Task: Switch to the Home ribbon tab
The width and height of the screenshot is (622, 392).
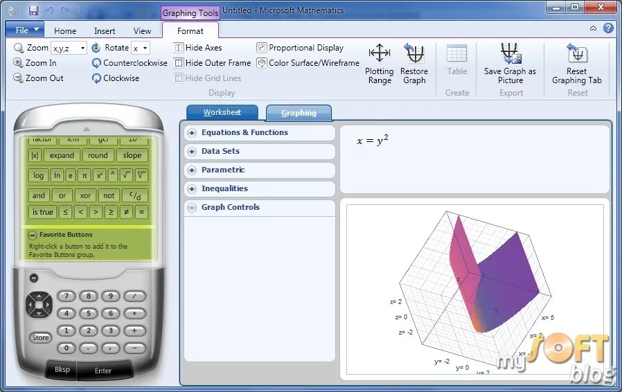Action: coord(65,31)
